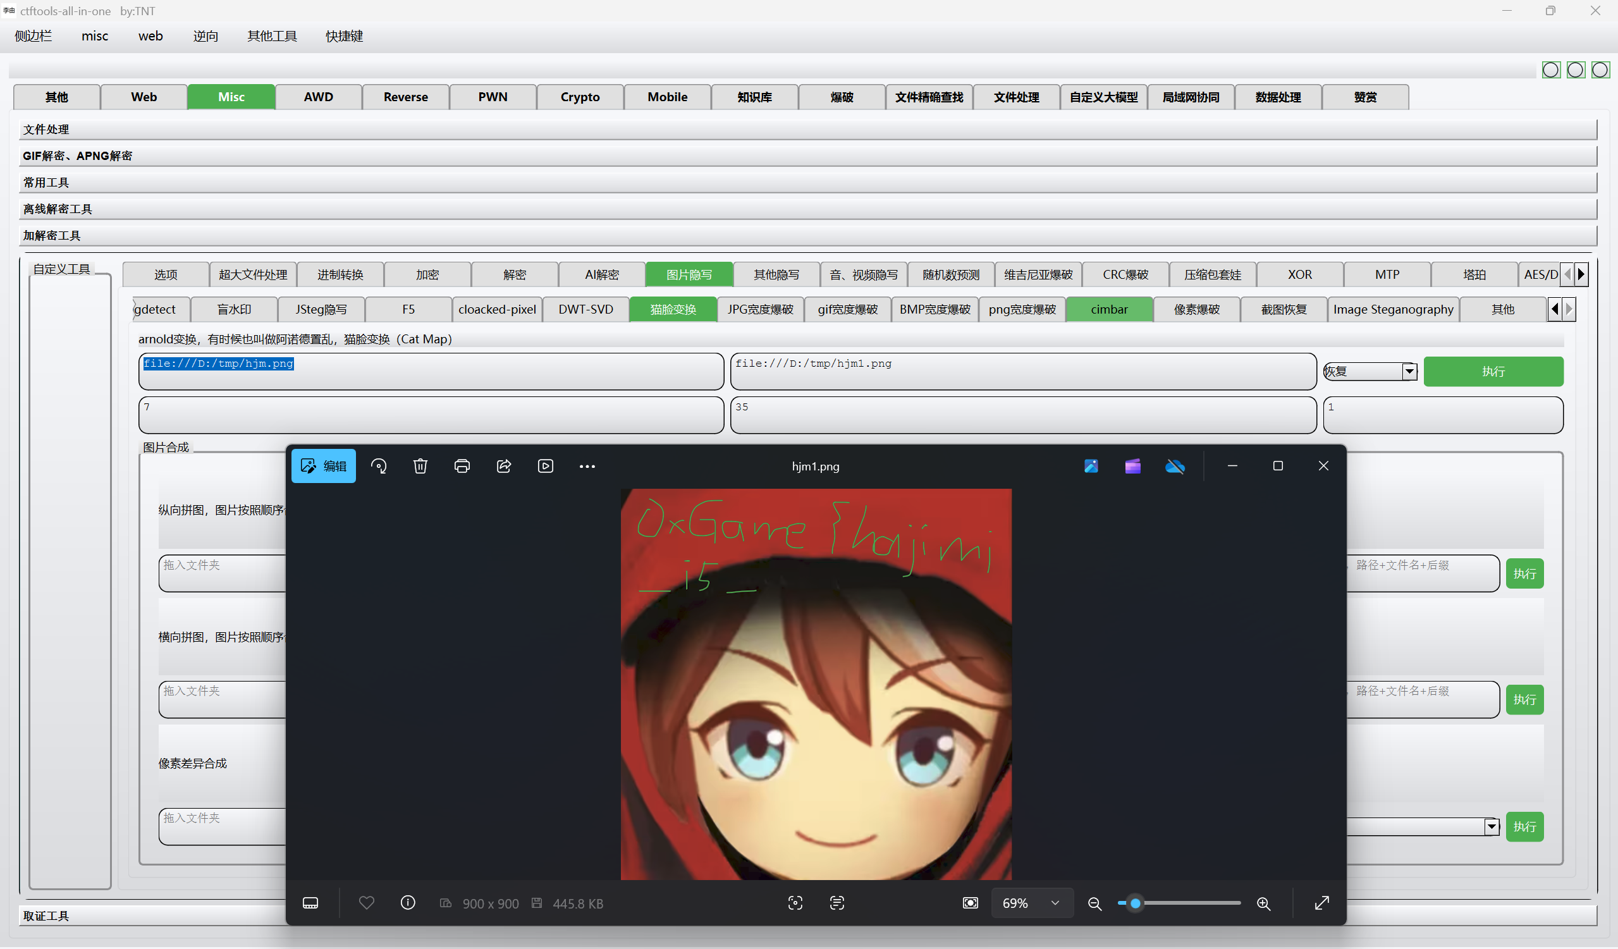Click the input path field file:///D:/tmp/hjm.png
This screenshot has width=1618, height=949.
pyautogui.click(x=431, y=371)
